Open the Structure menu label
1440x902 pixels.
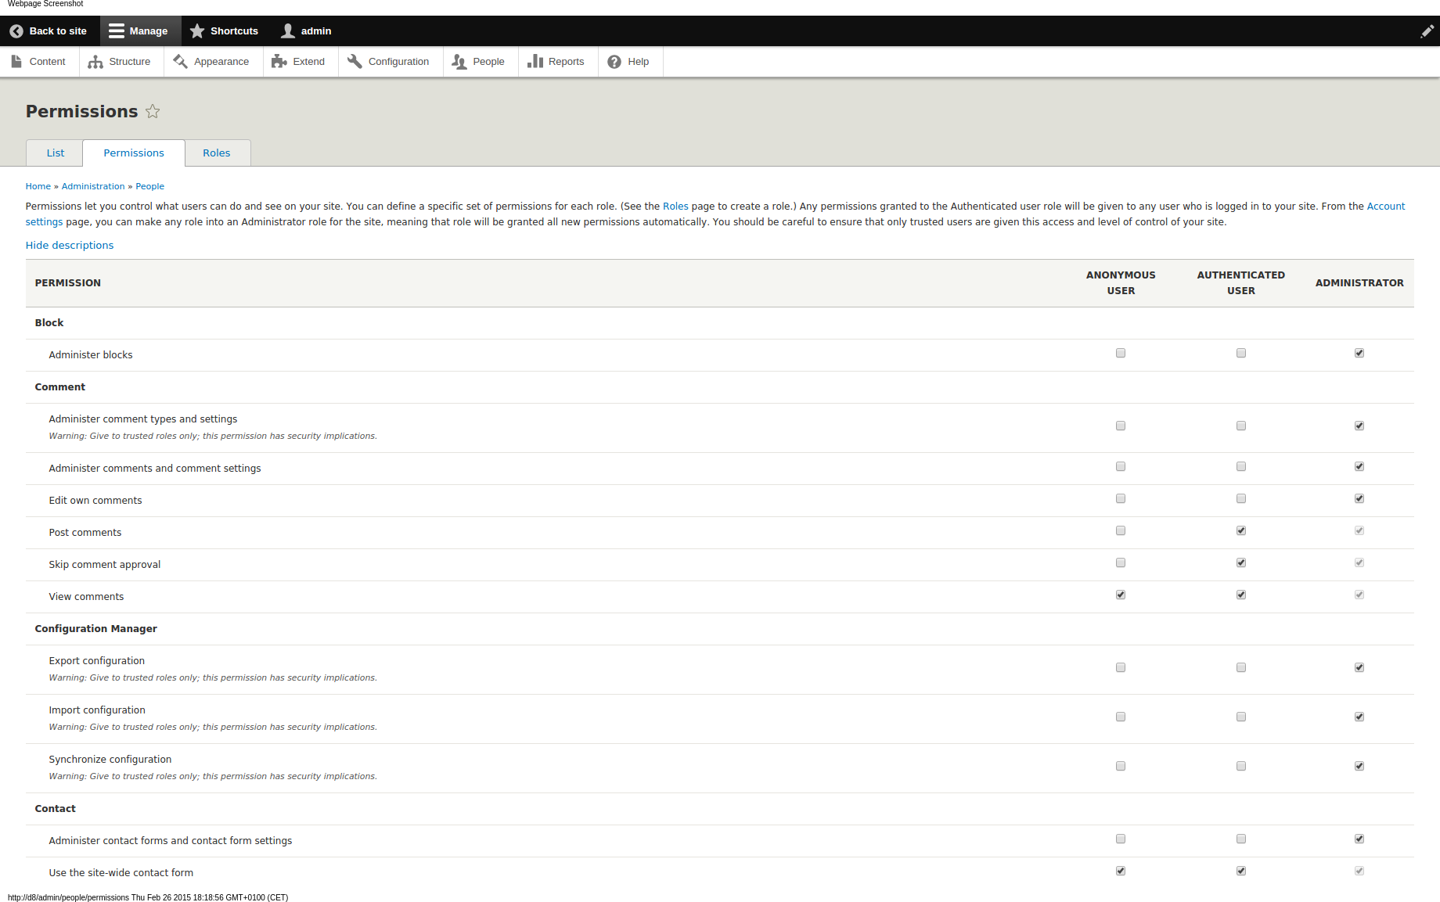pos(130,62)
